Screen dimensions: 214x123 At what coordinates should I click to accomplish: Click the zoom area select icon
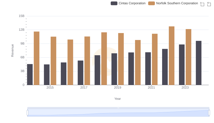tap(202, 4)
